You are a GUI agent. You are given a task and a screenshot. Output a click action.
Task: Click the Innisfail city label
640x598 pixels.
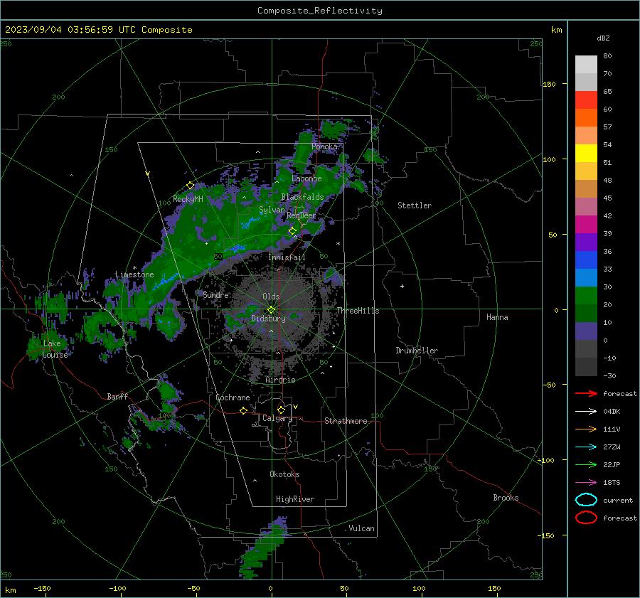(287, 257)
